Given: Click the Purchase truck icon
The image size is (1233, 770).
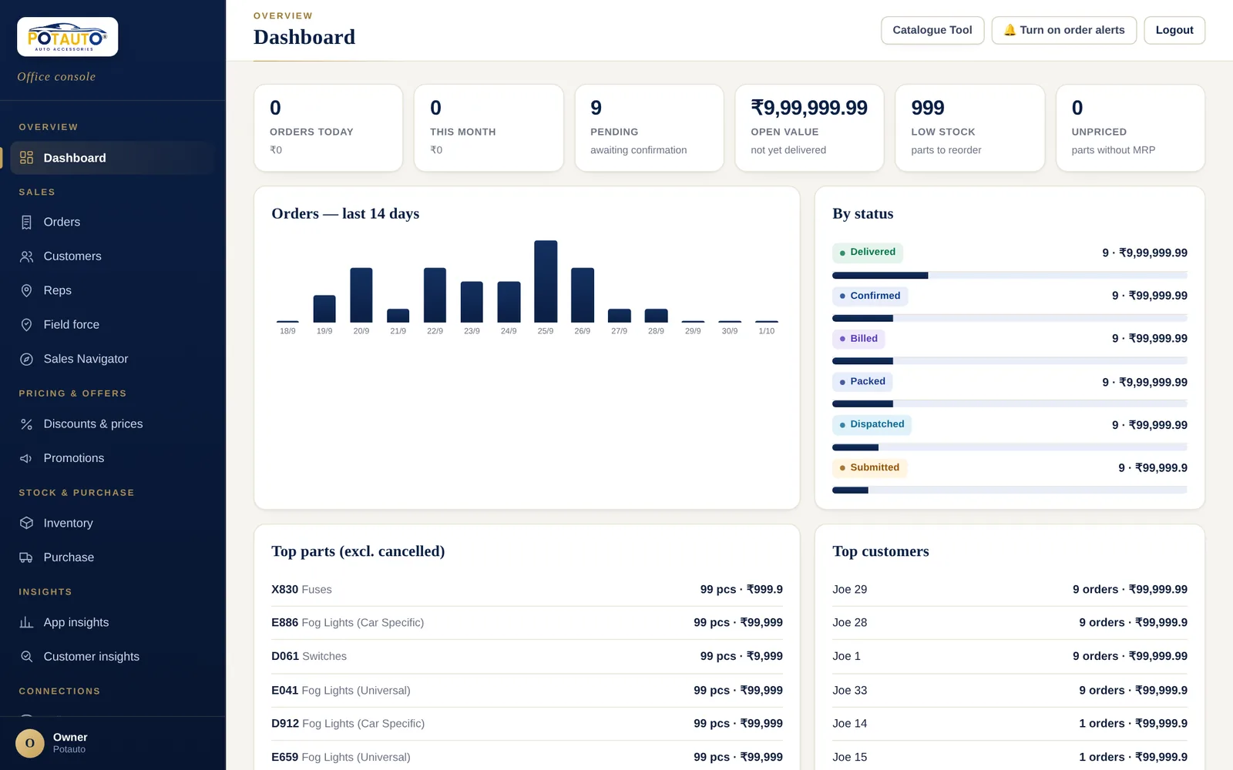Looking at the screenshot, I should 26,557.
